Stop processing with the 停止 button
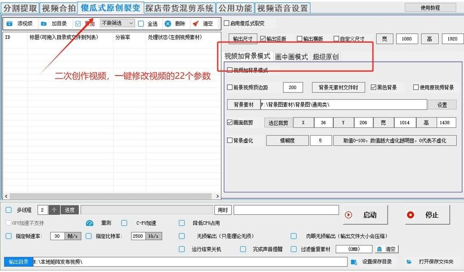 click(x=427, y=215)
